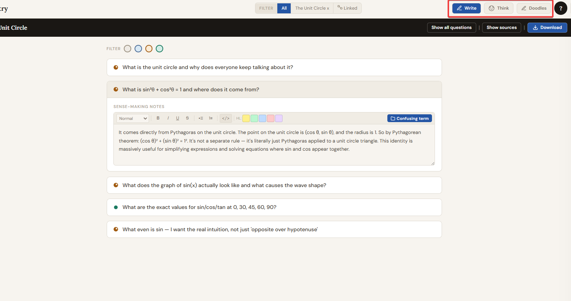Insert a numbered list
Image resolution: width=571 pixels, height=301 pixels.
tap(211, 118)
